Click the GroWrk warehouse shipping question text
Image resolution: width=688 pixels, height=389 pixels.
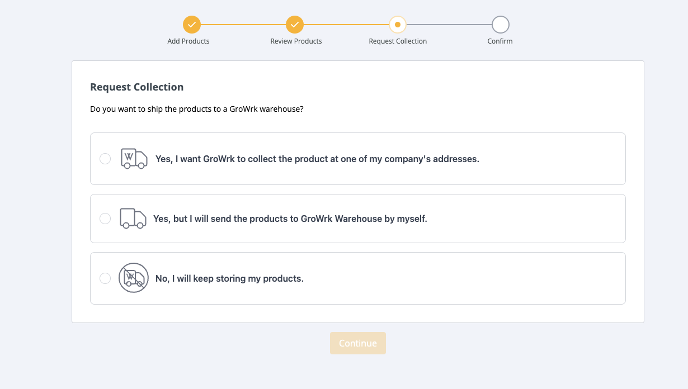[x=196, y=109]
